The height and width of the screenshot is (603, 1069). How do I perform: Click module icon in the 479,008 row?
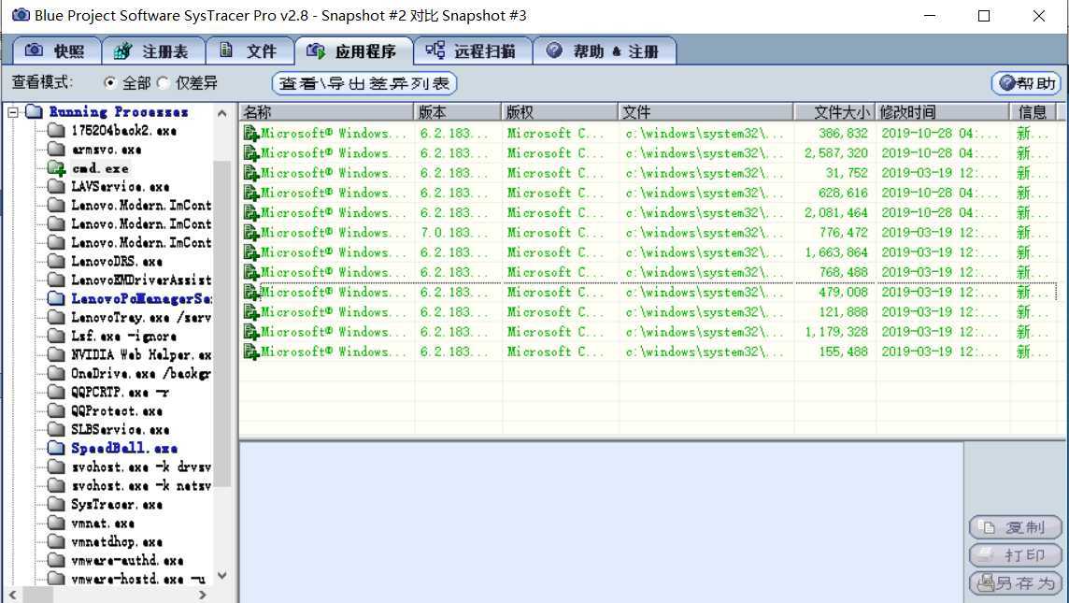point(251,292)
